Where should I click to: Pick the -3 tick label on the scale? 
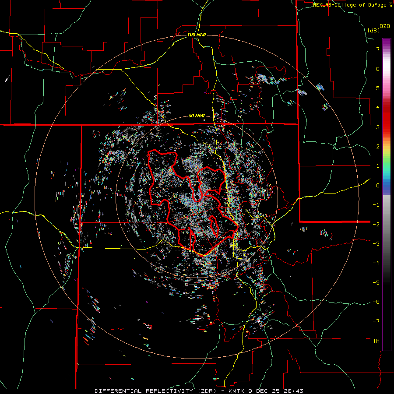[376, 244]
